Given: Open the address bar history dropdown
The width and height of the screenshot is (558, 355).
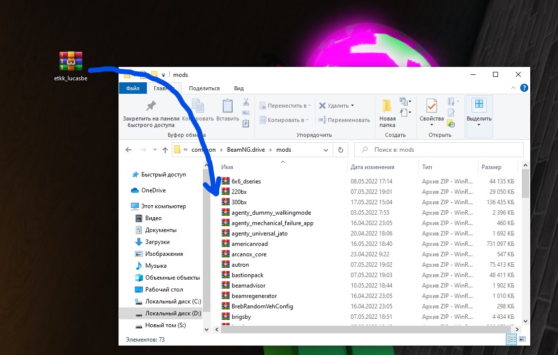Looking at the screenshot, I should [325, 150].
